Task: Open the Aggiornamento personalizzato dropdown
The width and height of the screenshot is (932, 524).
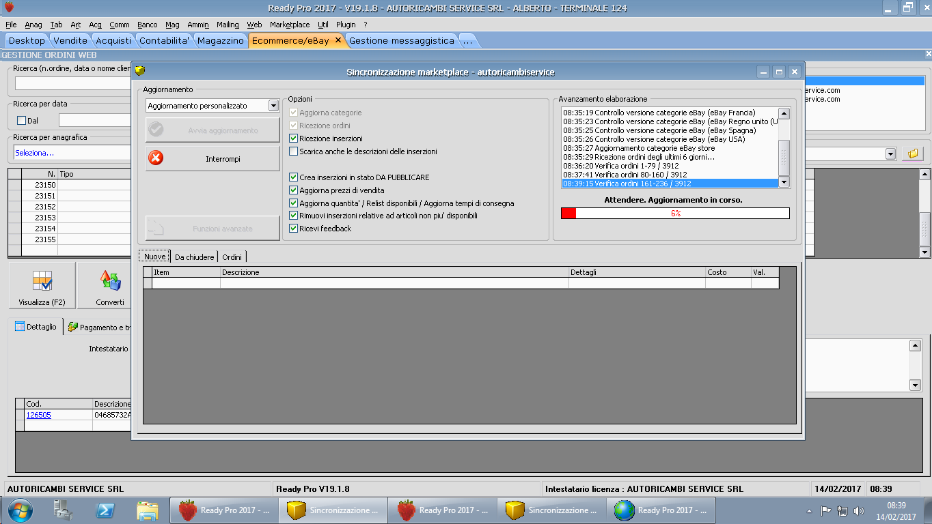Action: [273, 106]
